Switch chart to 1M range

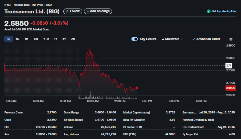(26, 39)
